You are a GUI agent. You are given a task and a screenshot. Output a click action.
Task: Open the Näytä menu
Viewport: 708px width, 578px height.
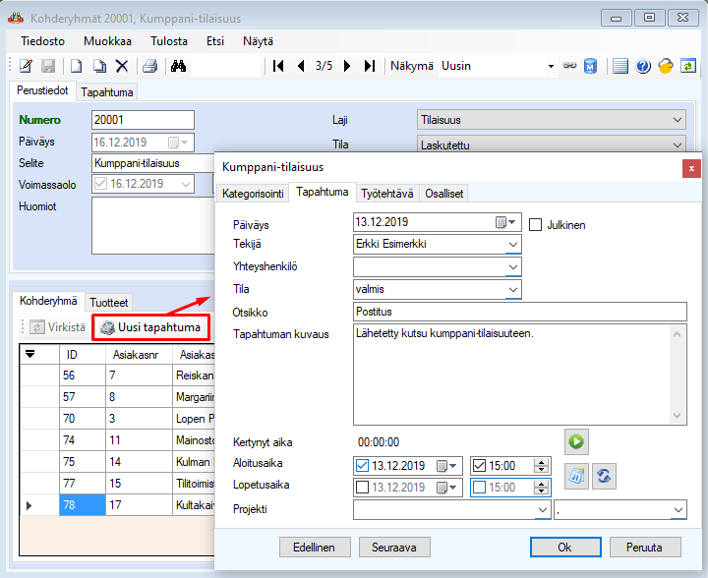[x=258, y=41]
